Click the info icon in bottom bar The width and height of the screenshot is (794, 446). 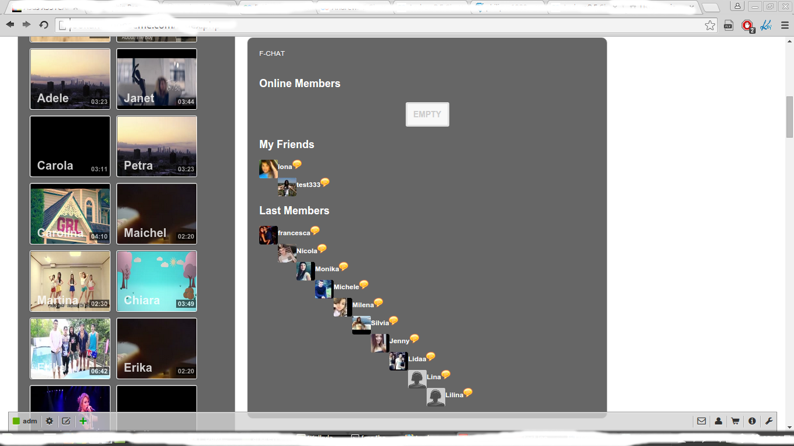point(752,421)
